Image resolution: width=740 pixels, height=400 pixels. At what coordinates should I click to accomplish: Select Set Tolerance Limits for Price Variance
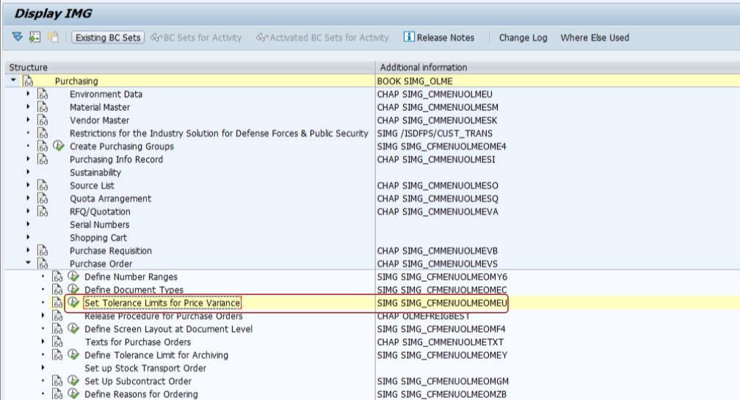tap(162, 303)
